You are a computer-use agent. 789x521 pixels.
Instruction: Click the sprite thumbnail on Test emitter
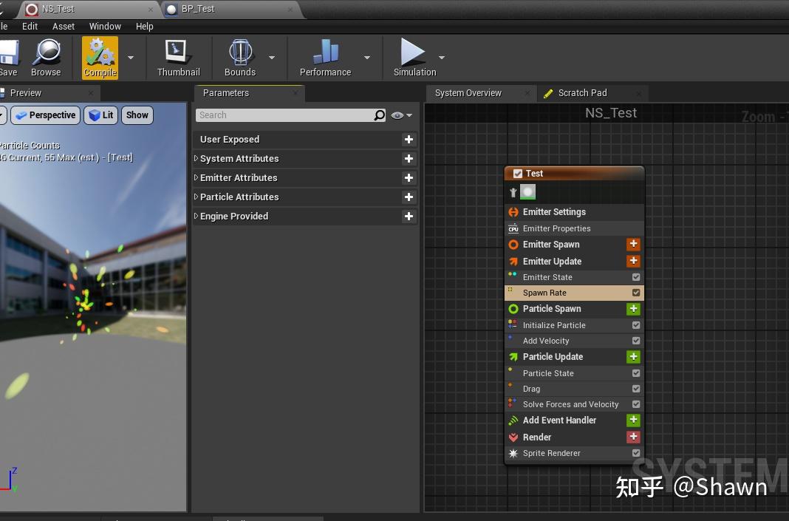[529, 191]
